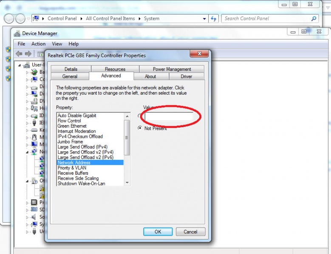Expand the Processors node triangle

point(27,203)
